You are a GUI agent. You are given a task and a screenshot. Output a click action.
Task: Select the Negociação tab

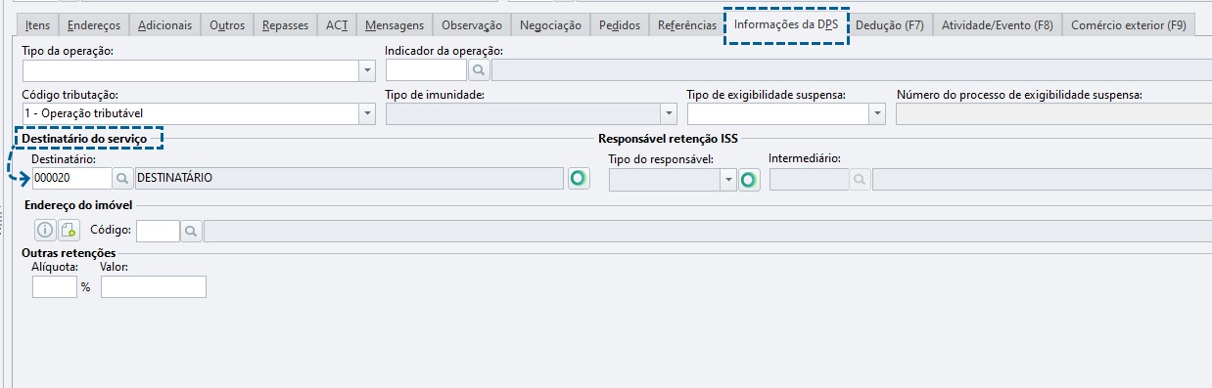pos(551,25)
